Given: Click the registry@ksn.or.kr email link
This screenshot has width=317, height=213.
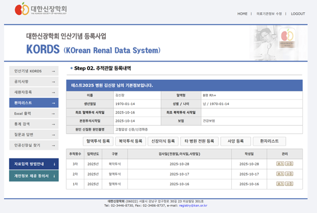Looking at the screenshot, I should [x=193, y=206].
